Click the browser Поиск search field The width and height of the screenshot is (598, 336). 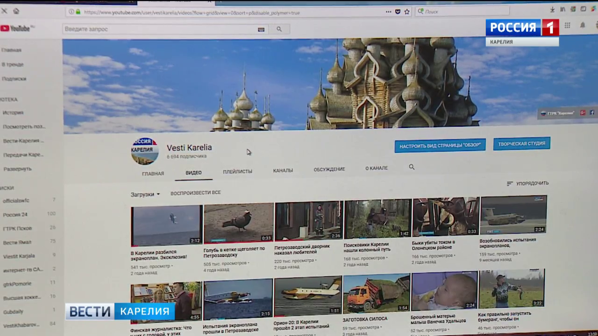tap(462, 11)
